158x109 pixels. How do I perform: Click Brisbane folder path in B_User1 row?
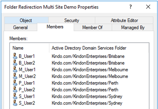click(88, 56)
